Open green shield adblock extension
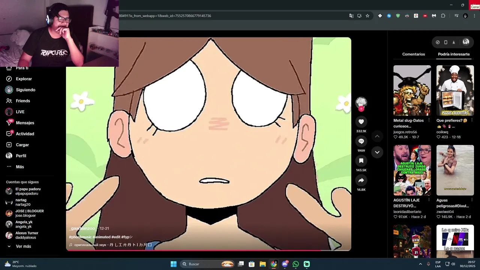Image resolution: width=480 pixels, height=270 pixels. point(398,16)
